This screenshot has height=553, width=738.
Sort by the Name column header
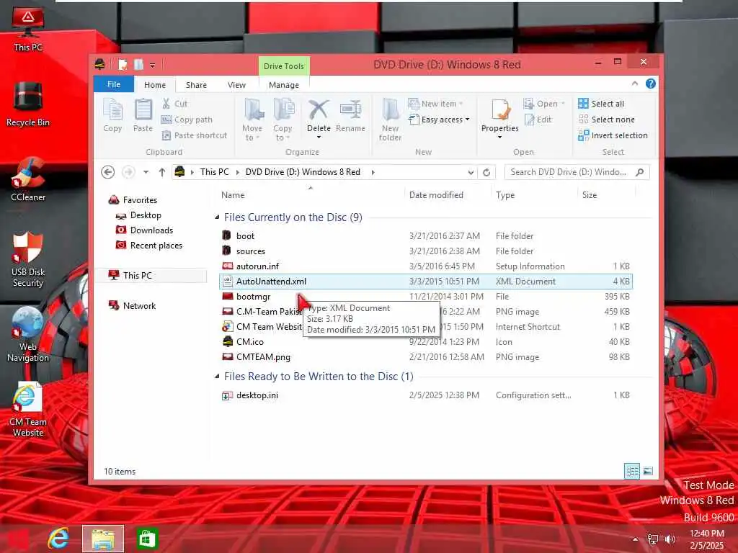311,194
